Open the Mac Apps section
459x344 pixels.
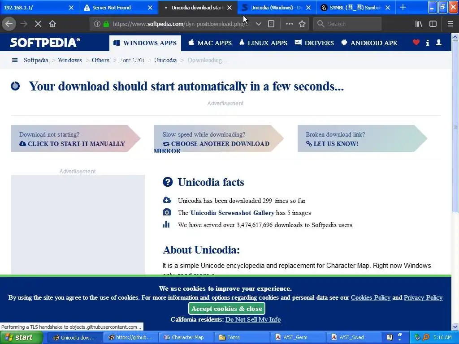pos(210,43)
